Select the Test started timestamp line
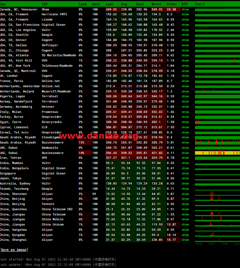Screen dimensions: 240x268 click(58, 259)
